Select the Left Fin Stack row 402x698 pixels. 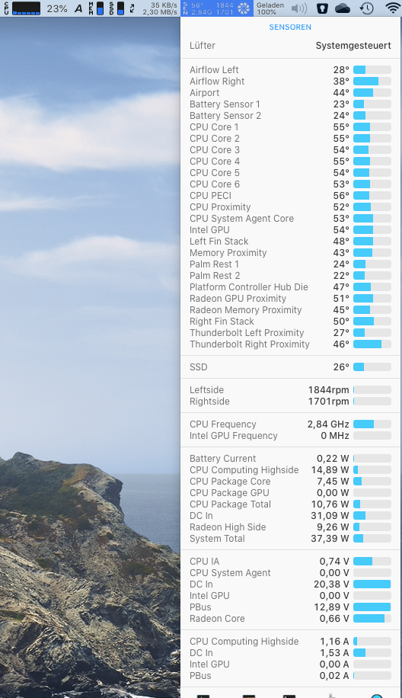(x=290, y=242)
